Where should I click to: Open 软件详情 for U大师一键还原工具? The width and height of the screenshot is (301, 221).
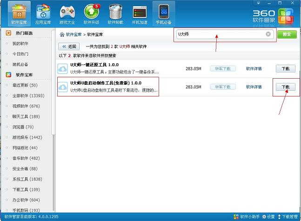254,68
